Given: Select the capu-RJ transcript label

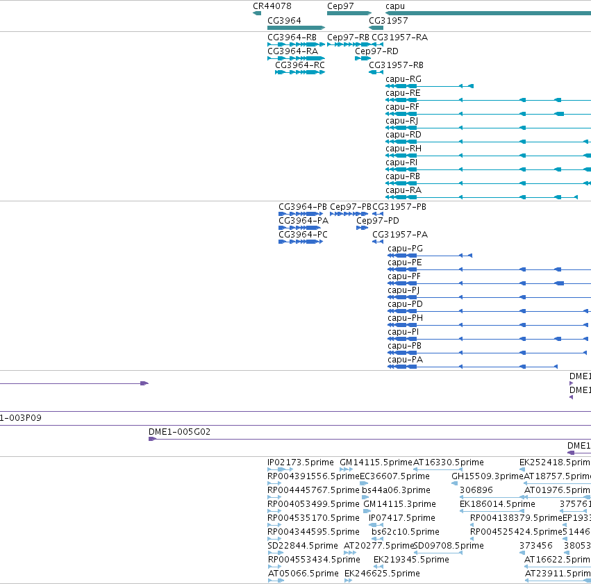Looking at the screenshot, I should coord(401,121).
